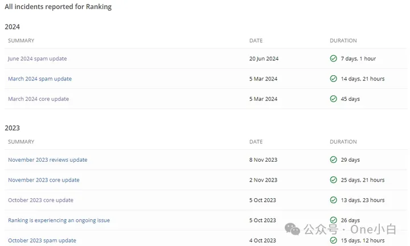Click resolved checkmark icon beside 13 days, 23 hours
This screenshot has height=246, width=410.
coord(333,200)
